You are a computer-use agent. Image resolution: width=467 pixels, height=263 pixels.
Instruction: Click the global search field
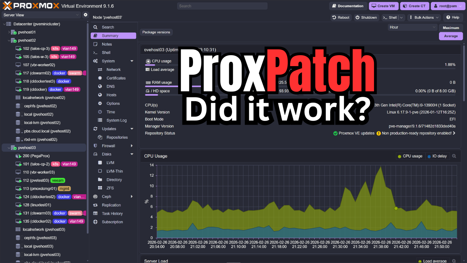point(222,5)
